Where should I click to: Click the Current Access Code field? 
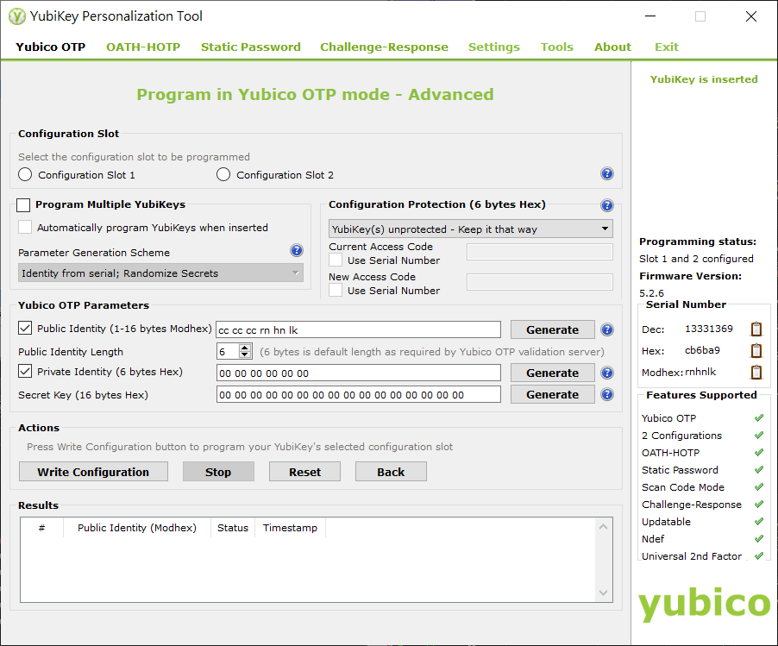[540, 252]
